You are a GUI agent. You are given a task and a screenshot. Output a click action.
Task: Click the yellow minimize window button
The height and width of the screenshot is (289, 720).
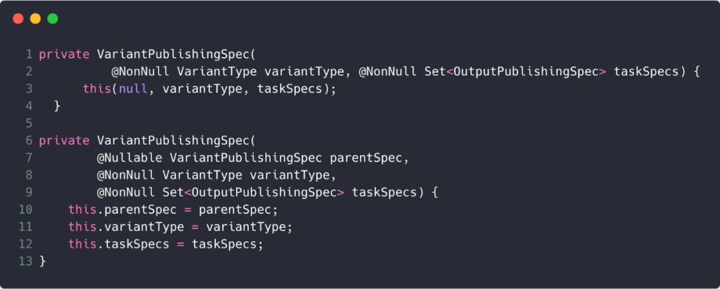(x=35, y=19)
